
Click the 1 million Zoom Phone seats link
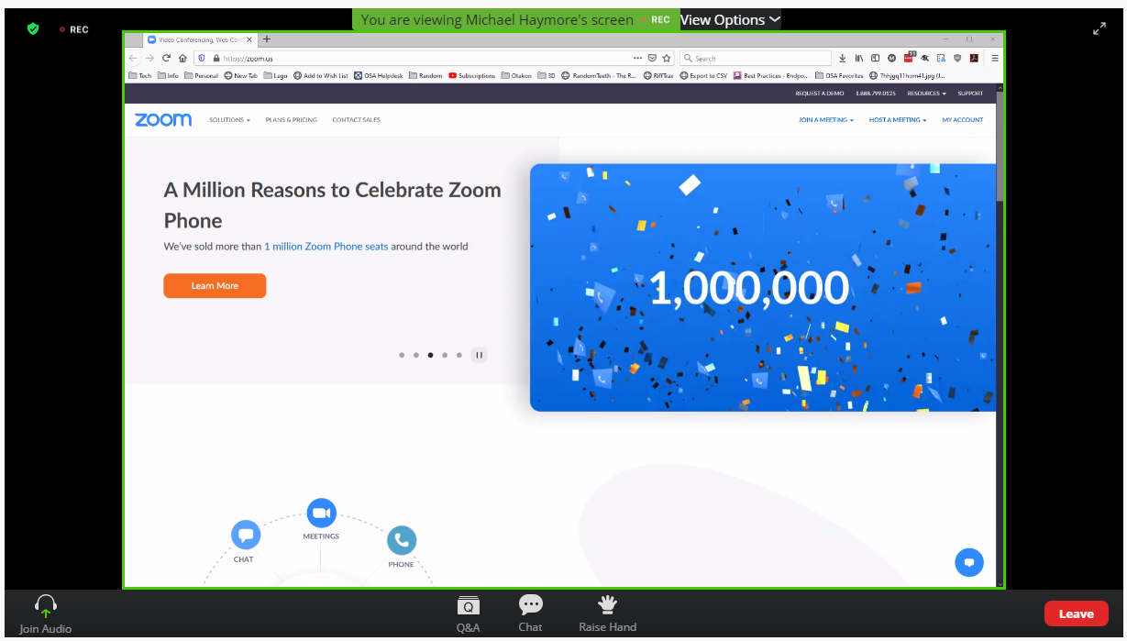pyautogui.click(x=326, y=246)
